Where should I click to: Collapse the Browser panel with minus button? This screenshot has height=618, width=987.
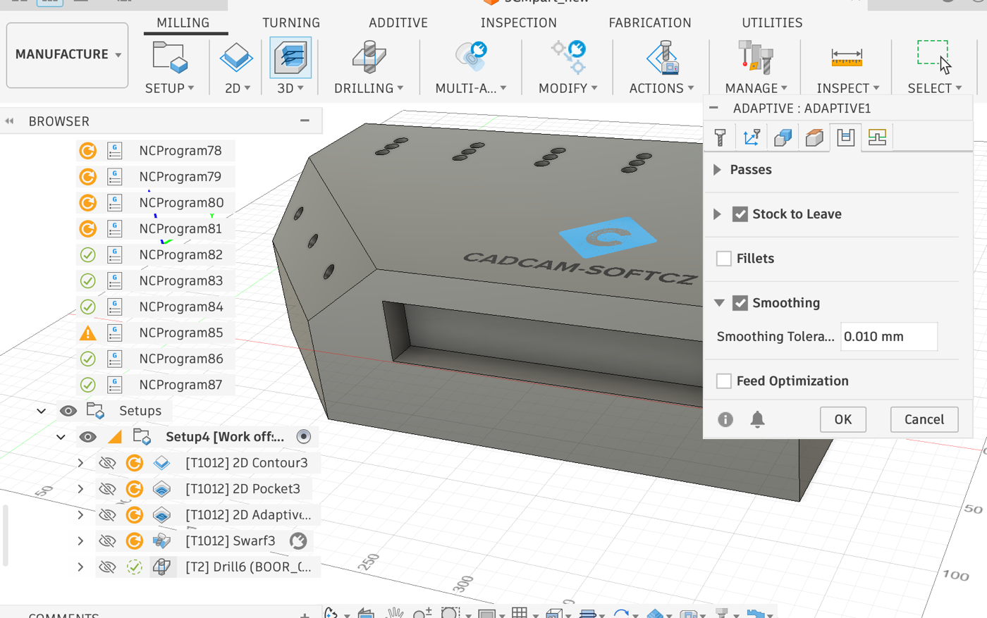pyautogui.click(x=305, y=120)
